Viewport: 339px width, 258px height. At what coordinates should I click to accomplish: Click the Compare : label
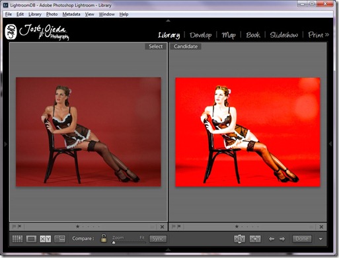click(83, 239)
